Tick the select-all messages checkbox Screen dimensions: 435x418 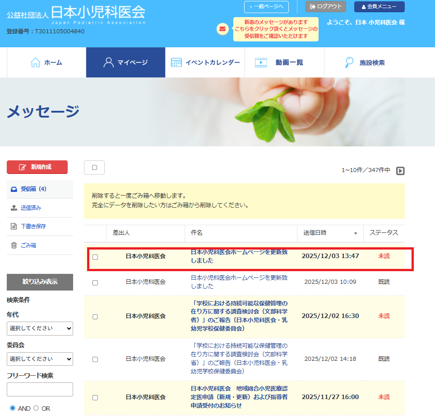[94, 168]
